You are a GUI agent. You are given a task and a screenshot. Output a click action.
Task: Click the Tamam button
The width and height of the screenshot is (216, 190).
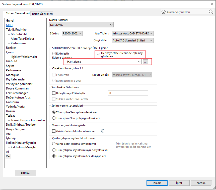157,183
